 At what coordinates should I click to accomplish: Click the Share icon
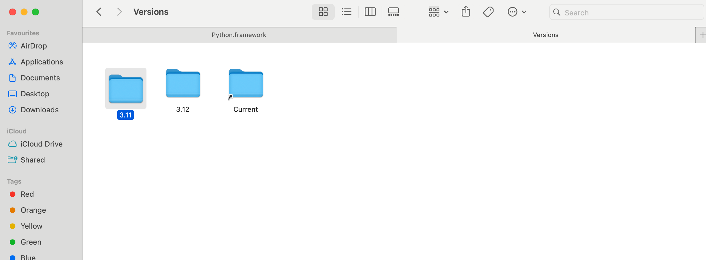[x=466, y=12]
